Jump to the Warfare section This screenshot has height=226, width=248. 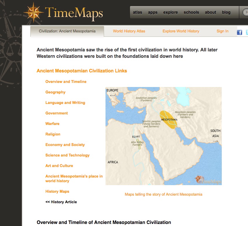52,124
